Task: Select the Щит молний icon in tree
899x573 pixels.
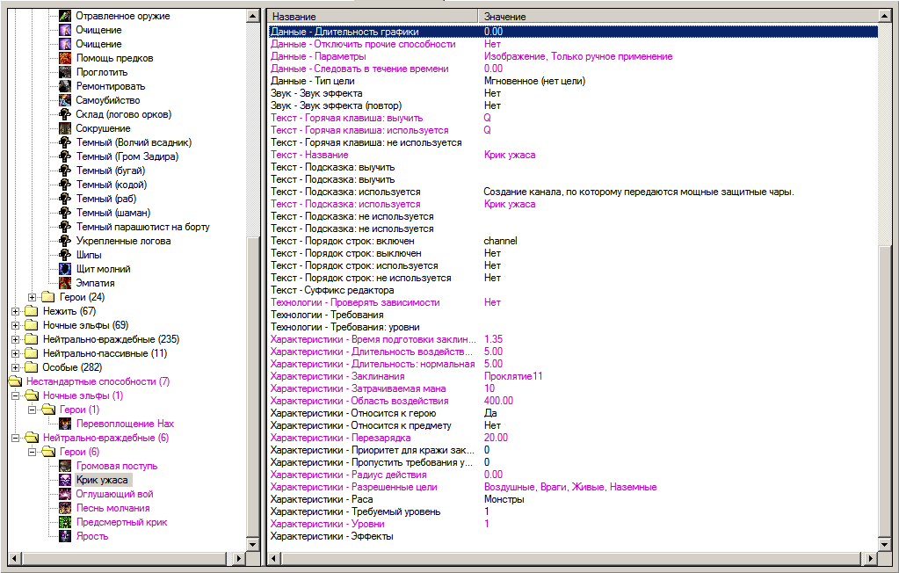Action: coord(65,269)
